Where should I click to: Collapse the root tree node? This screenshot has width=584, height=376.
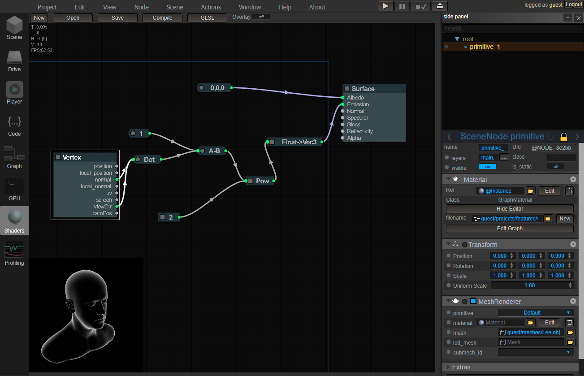(457, 39)
